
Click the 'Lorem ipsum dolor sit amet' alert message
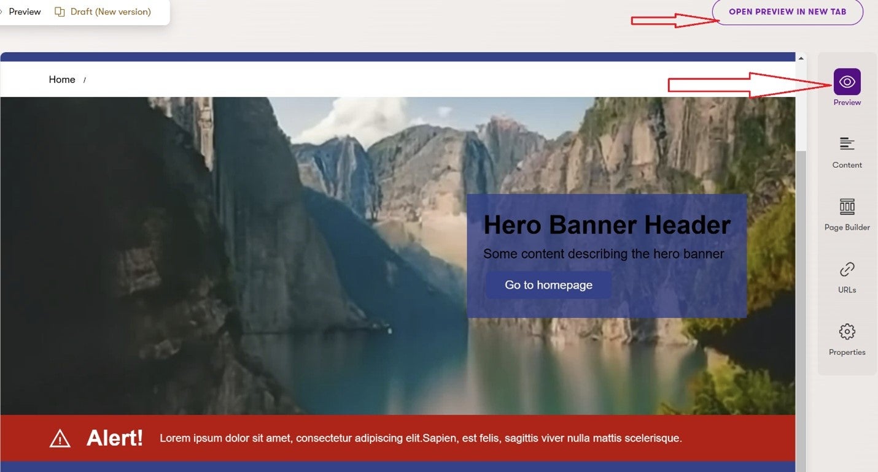point(421,438)
